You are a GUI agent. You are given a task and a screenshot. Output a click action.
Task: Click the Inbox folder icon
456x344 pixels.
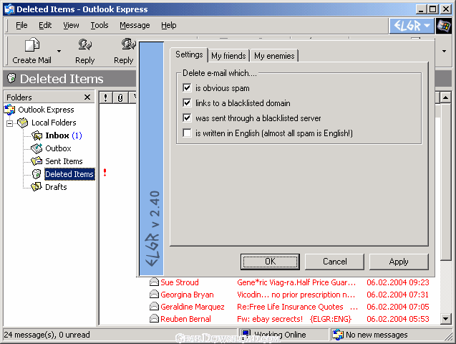[37, 135]
